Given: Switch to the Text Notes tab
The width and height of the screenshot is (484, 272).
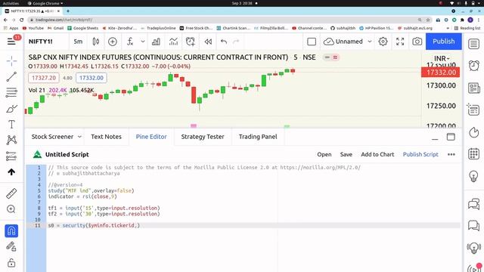Looking at the screenshot, I should coord(106,137).
